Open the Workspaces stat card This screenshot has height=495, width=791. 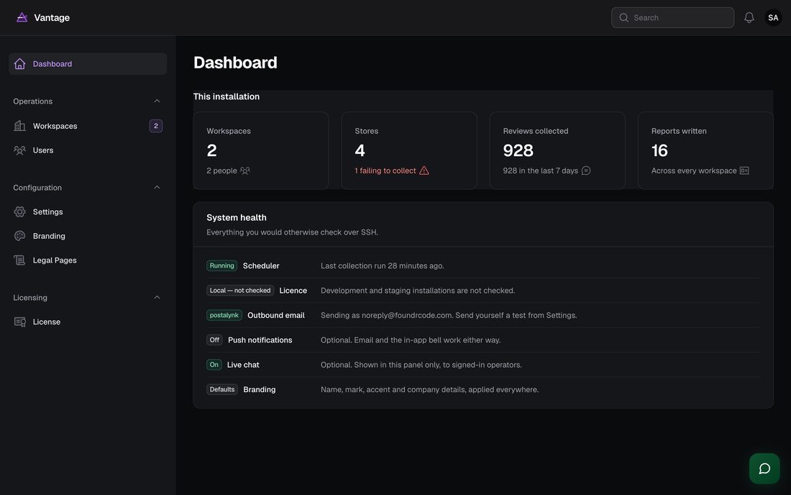click(261, 150)
